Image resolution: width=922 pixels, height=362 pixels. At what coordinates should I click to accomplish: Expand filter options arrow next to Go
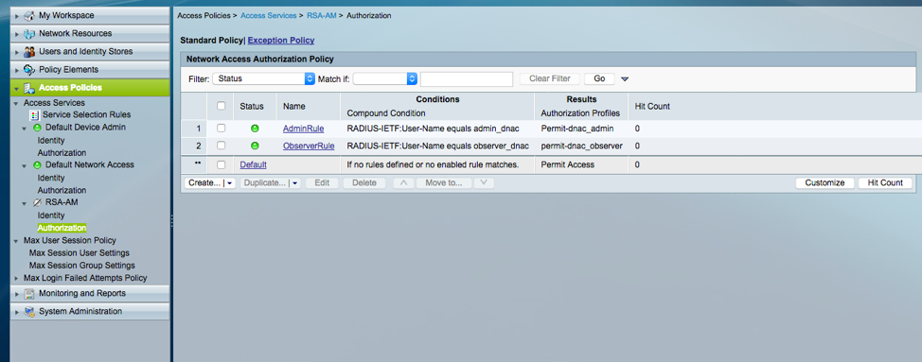[x=625, y=78]
